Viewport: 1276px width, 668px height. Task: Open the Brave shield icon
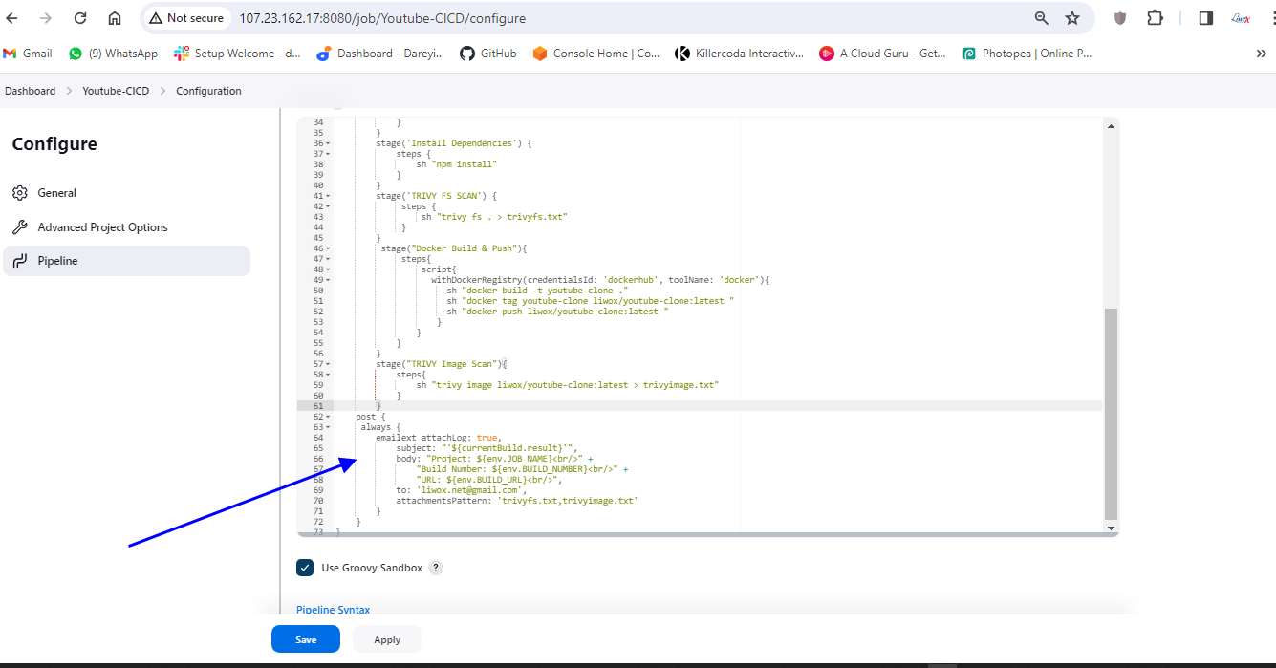coord(1121,18)
